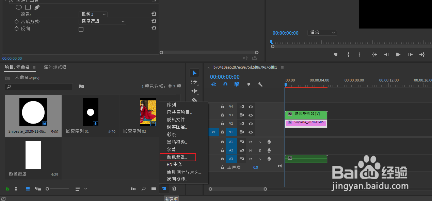This screenshot has height=201, width=432.
Task: Toggle Linked Selection in timeline
Action: click(237, 84)
